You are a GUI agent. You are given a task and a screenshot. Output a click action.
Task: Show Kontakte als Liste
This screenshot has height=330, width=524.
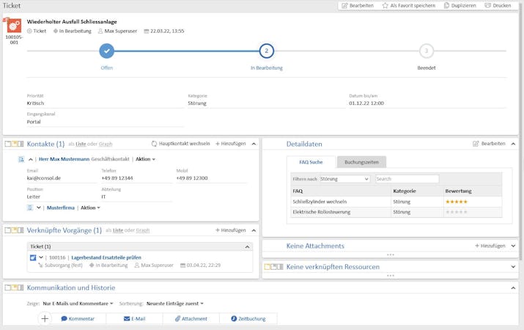[81, 144]
